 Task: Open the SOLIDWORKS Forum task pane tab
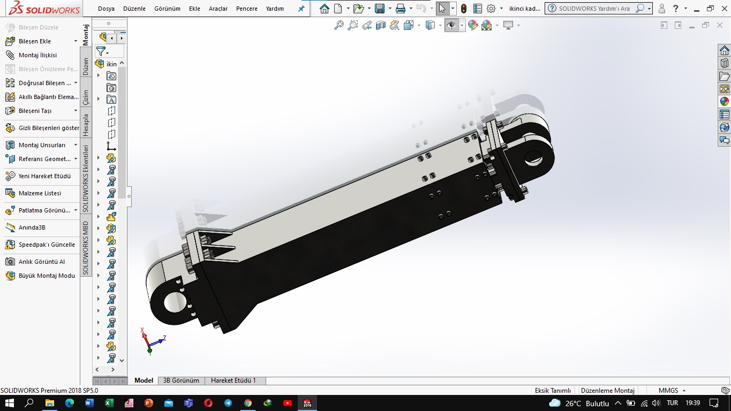[x=724, y=140]
